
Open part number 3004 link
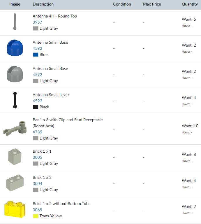point(37,184)
